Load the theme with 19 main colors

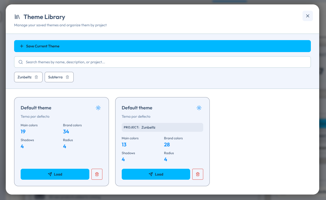point(55,174)
